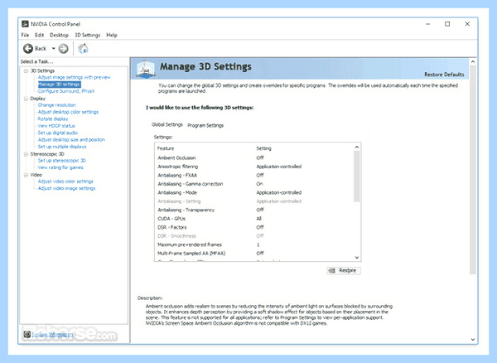Collapse the Display tree node

pyautogui.click(x=26, y=99)
